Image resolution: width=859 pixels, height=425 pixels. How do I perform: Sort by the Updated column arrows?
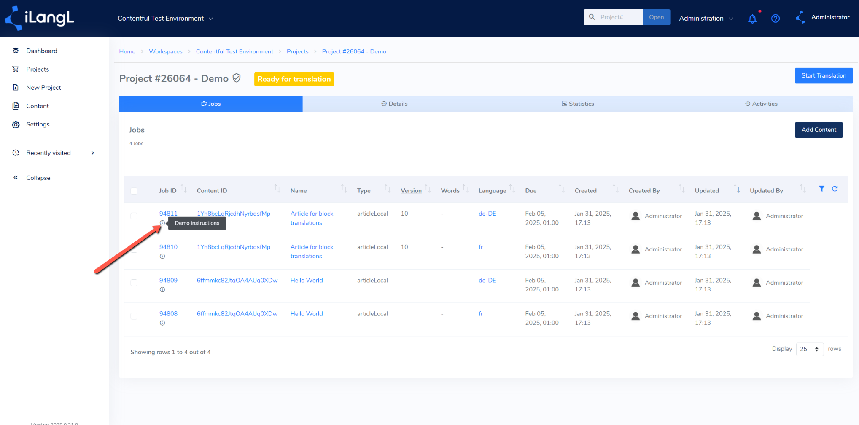737,188
